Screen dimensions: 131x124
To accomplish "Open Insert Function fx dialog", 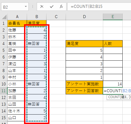I will tap(61, 6).
